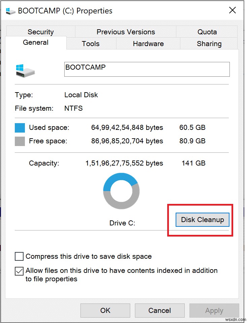Confirm changes with the OK button
The width and height of the screenshot is (250, 323).
105,311
